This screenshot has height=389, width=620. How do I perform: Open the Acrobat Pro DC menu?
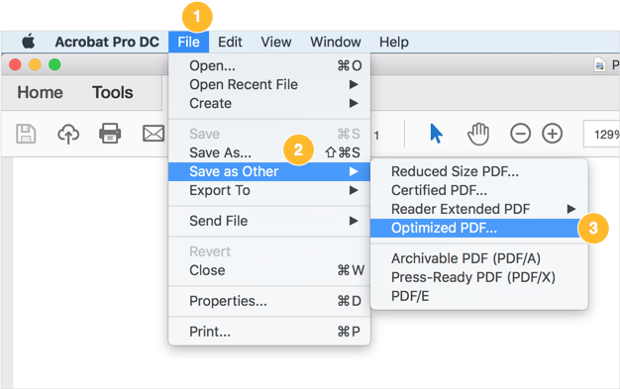click(x=107, y=42)
